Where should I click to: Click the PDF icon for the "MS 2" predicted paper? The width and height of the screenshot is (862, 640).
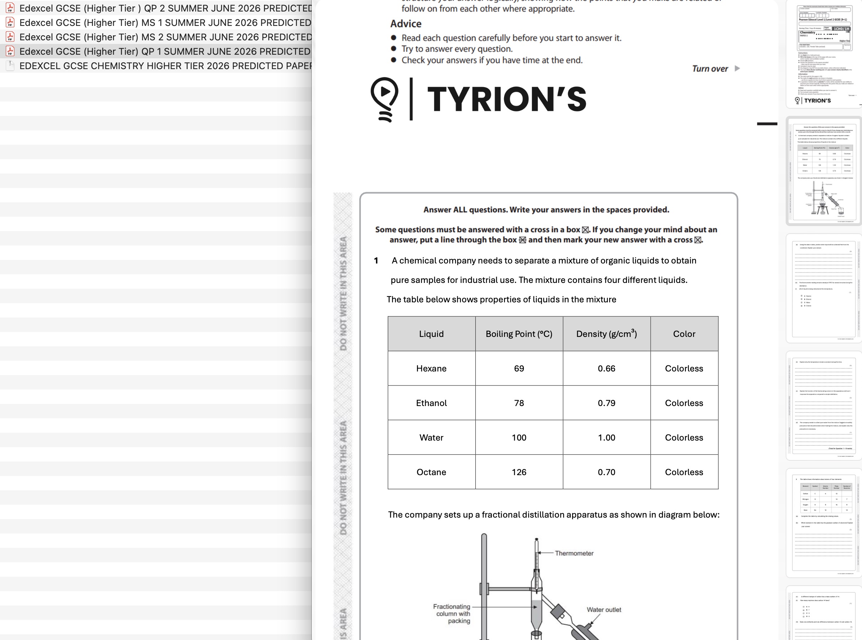[x=9, y=37]
